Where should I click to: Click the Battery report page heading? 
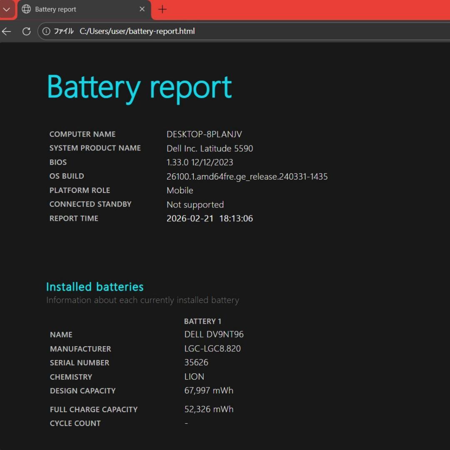coord(139,87)
